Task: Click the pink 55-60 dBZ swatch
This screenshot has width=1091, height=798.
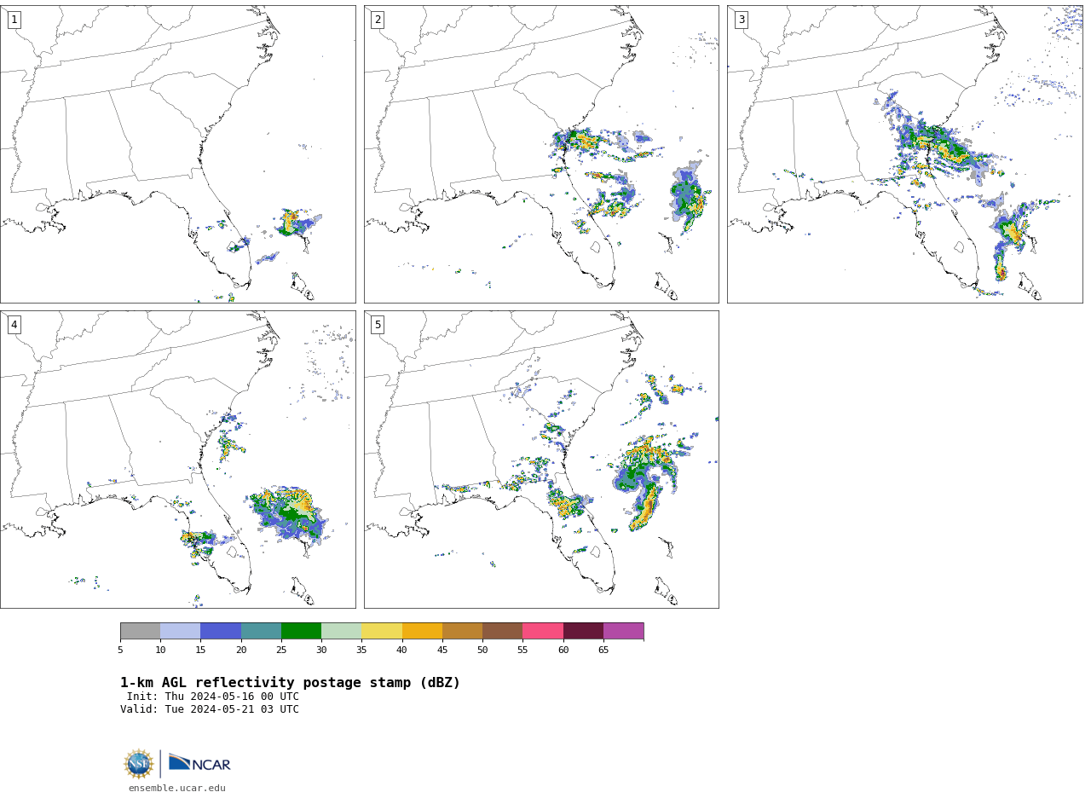Action: click(543, 631)
